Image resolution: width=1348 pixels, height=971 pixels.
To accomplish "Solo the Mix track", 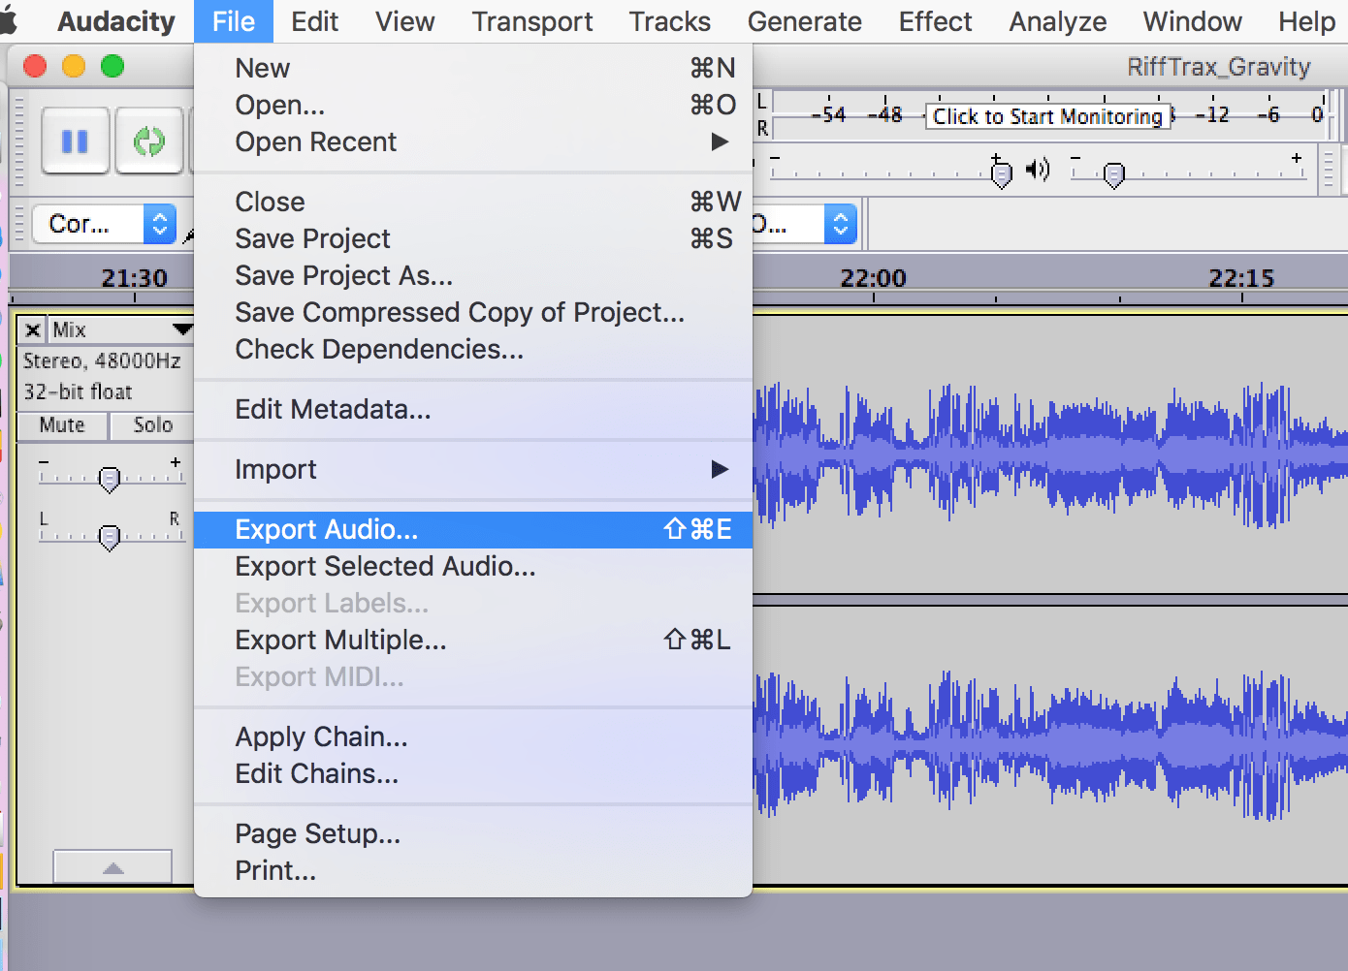I will 151,425.
